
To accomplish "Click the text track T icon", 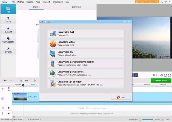I will [3, 89].
